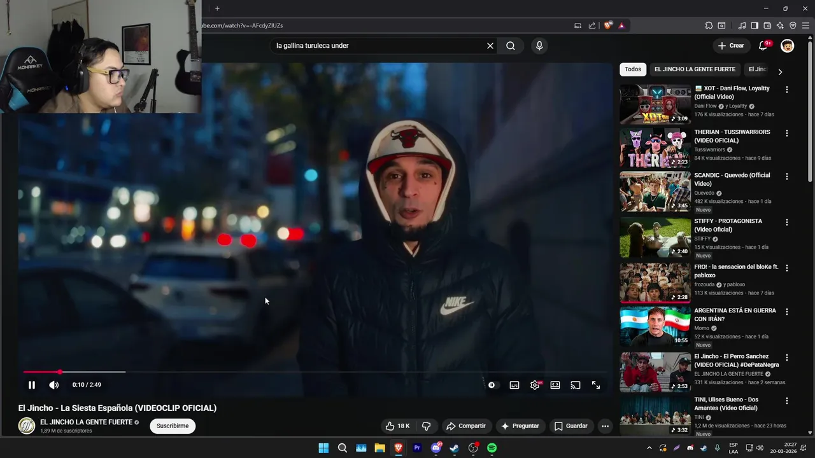Open Brave Leo AI sparkle icon
Image resolution: width=815 pixels, height=458 pixels.
point(780,25)
